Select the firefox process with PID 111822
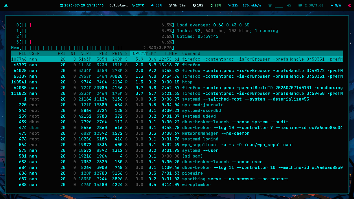This screenshot has height=199, width=354. (177, 93)
